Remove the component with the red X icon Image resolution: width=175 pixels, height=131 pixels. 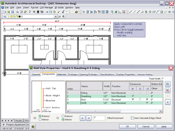point(167,90)
